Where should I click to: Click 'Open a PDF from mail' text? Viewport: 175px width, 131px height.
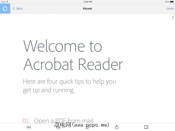click(64, 121)
